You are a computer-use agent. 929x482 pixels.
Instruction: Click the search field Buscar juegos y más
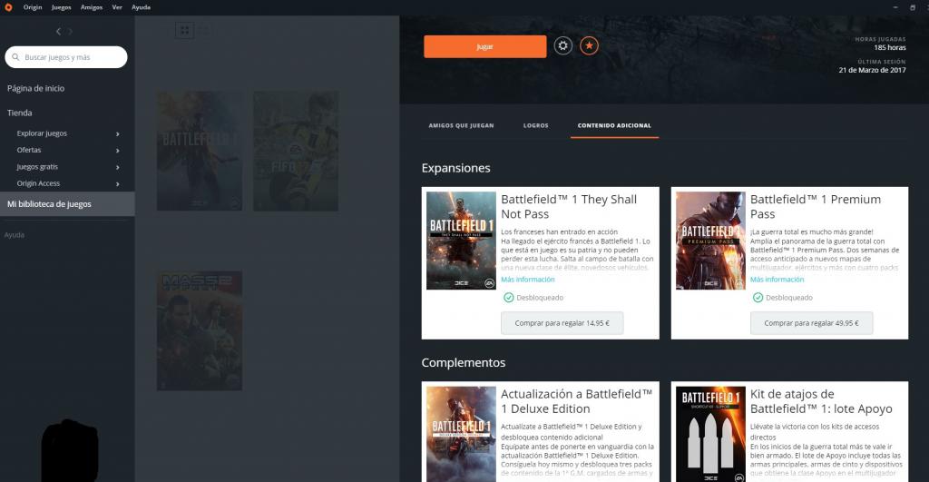(x=65, y=57)
